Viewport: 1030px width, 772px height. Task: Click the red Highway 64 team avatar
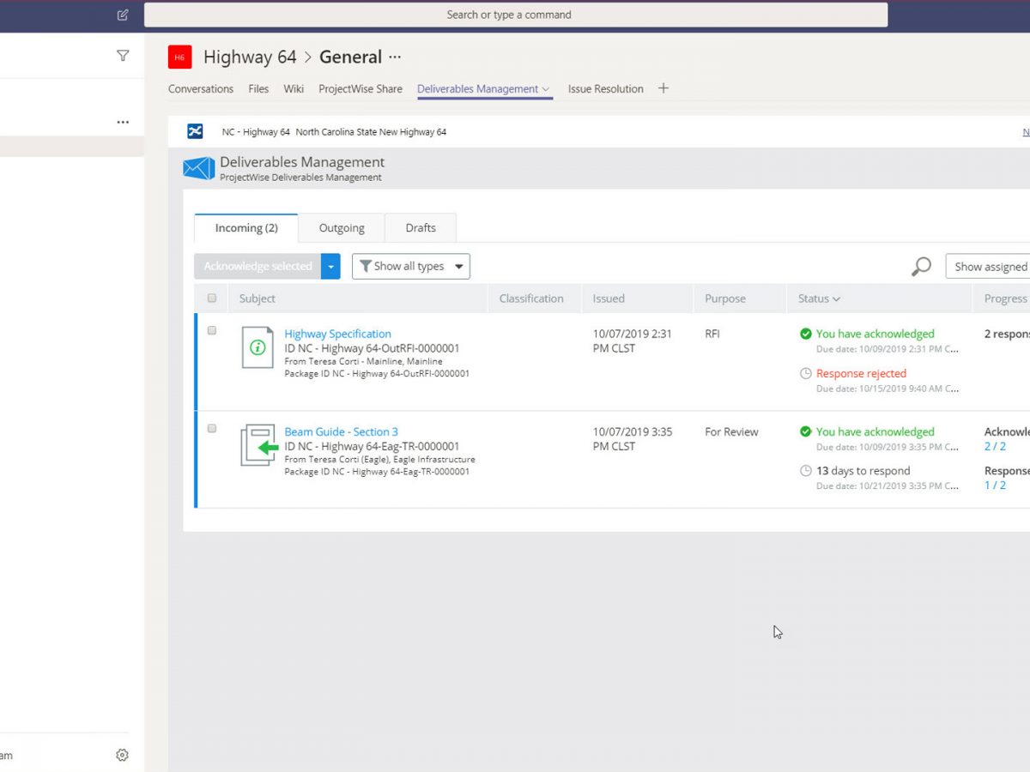click(179, 57)
